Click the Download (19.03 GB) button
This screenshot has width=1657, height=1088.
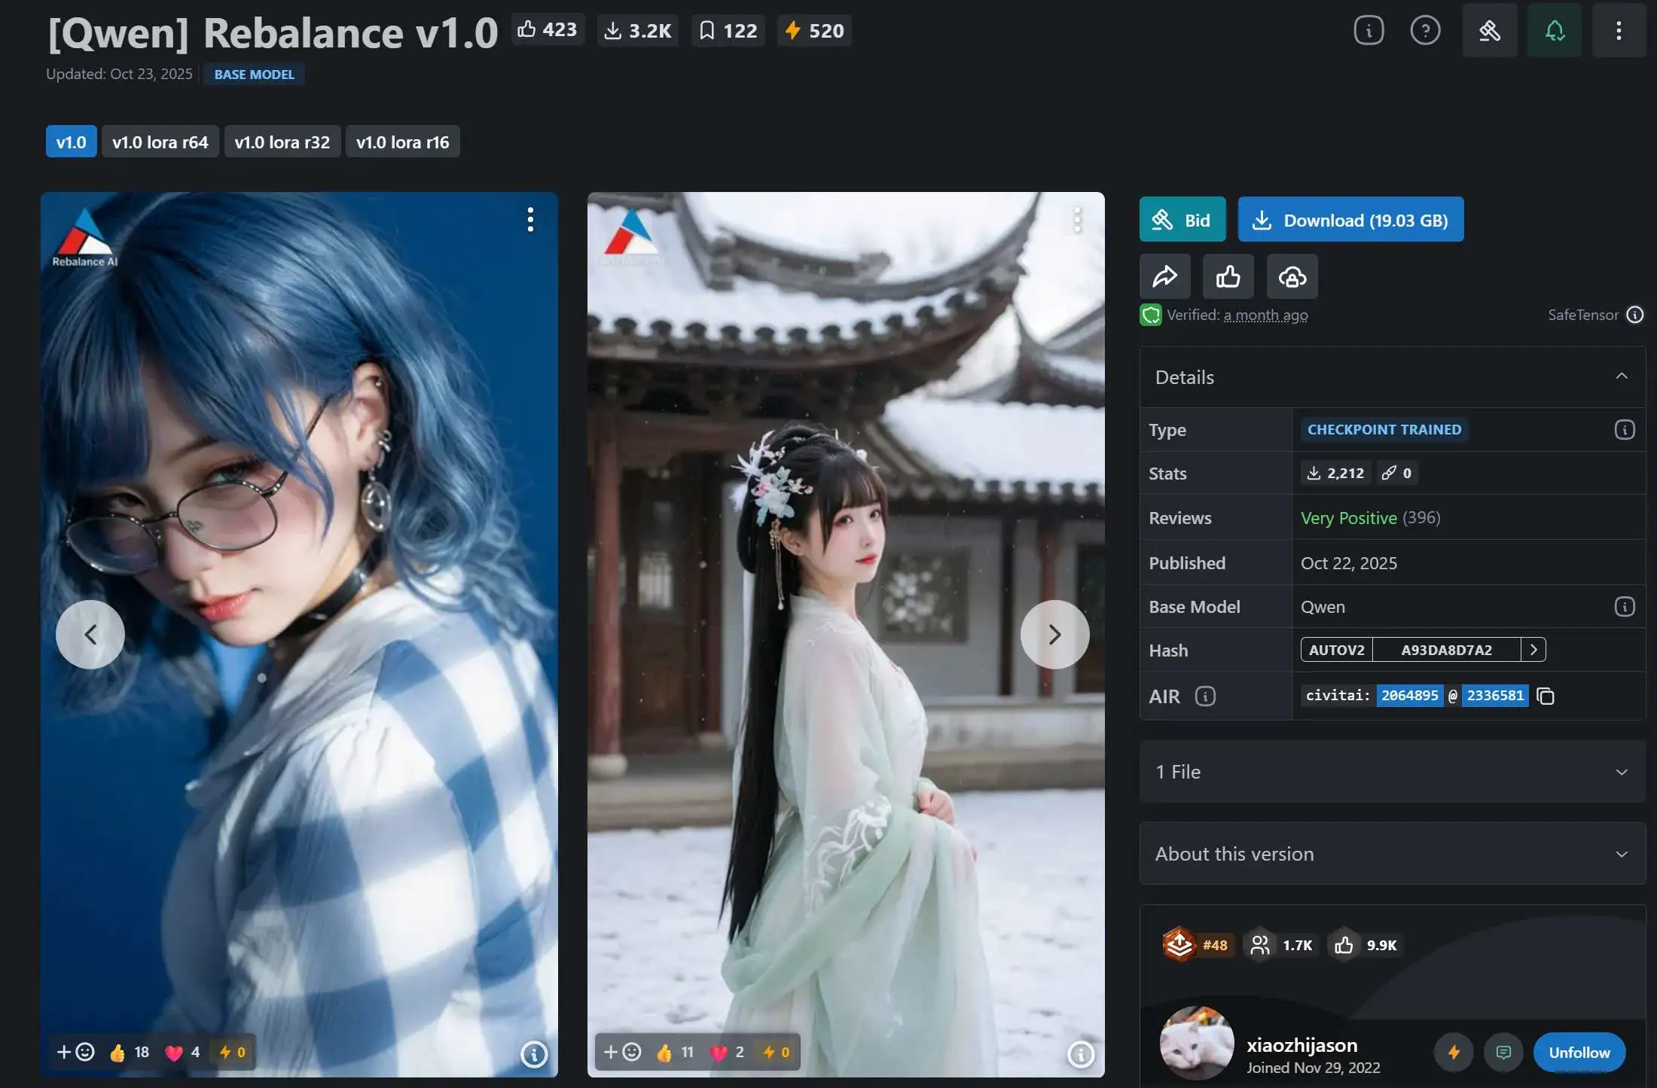1350,219
